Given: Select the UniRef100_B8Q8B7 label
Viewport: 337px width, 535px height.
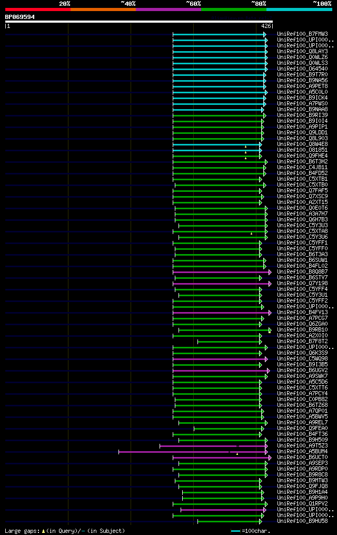Looking at the screenshot, I should (302, 272).
